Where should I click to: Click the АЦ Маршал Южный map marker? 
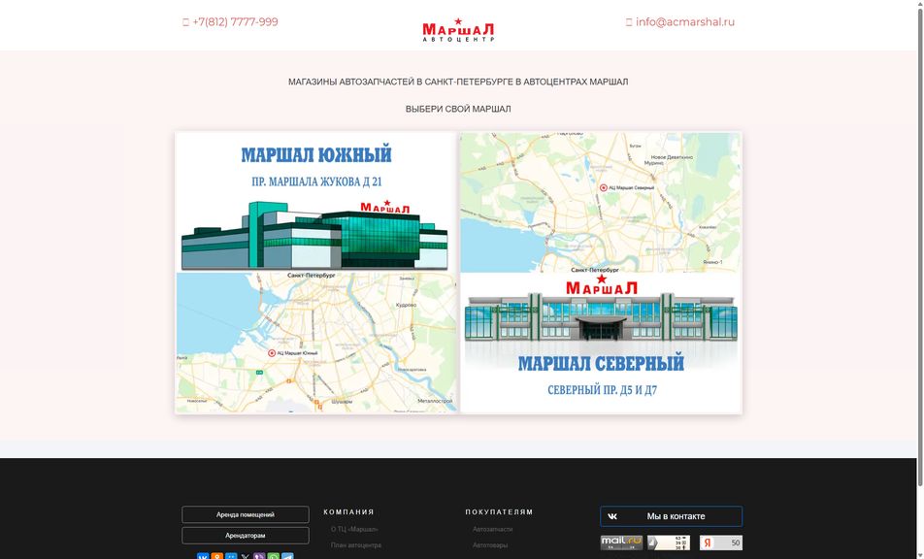272,353
